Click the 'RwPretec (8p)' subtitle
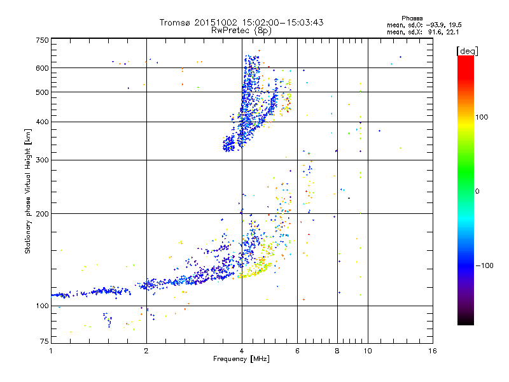 coord(241,31)
